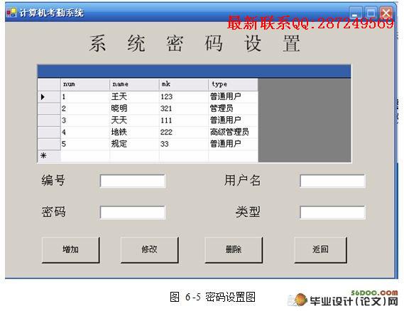Image resolution: width=404 pixels, height=311 pixels.
Task: Click password cell 123
Action: [184, 97]
